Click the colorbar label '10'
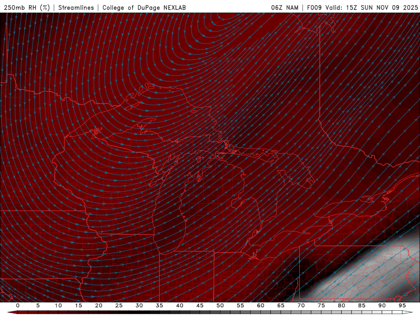The height and width of the screenshot is (315, 420). (58, 306)
